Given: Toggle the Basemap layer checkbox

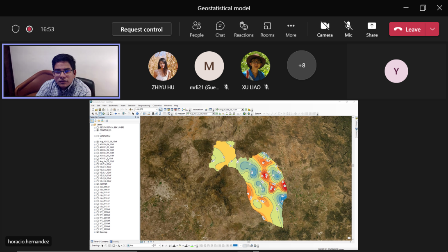Looking at the screenshot, I should pos(98,232).
